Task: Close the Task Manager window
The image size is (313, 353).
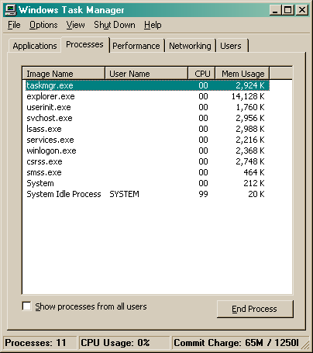Action: pyautogui.click(x=301, y=10)
